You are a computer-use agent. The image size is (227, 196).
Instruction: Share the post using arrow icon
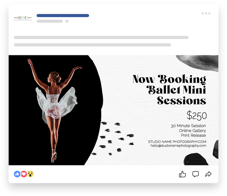coord(208,174)
